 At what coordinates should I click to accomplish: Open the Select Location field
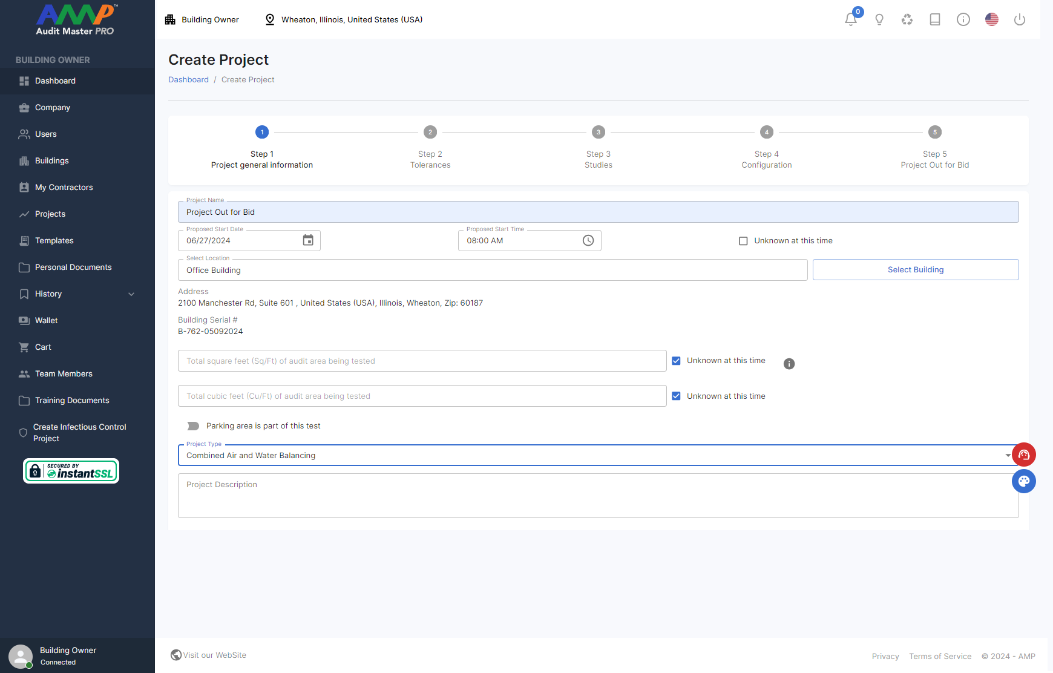(492, 270)
